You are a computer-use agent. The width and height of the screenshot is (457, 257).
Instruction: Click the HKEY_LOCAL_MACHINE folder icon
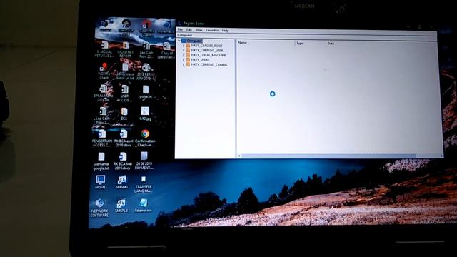[x=188, y=55]
